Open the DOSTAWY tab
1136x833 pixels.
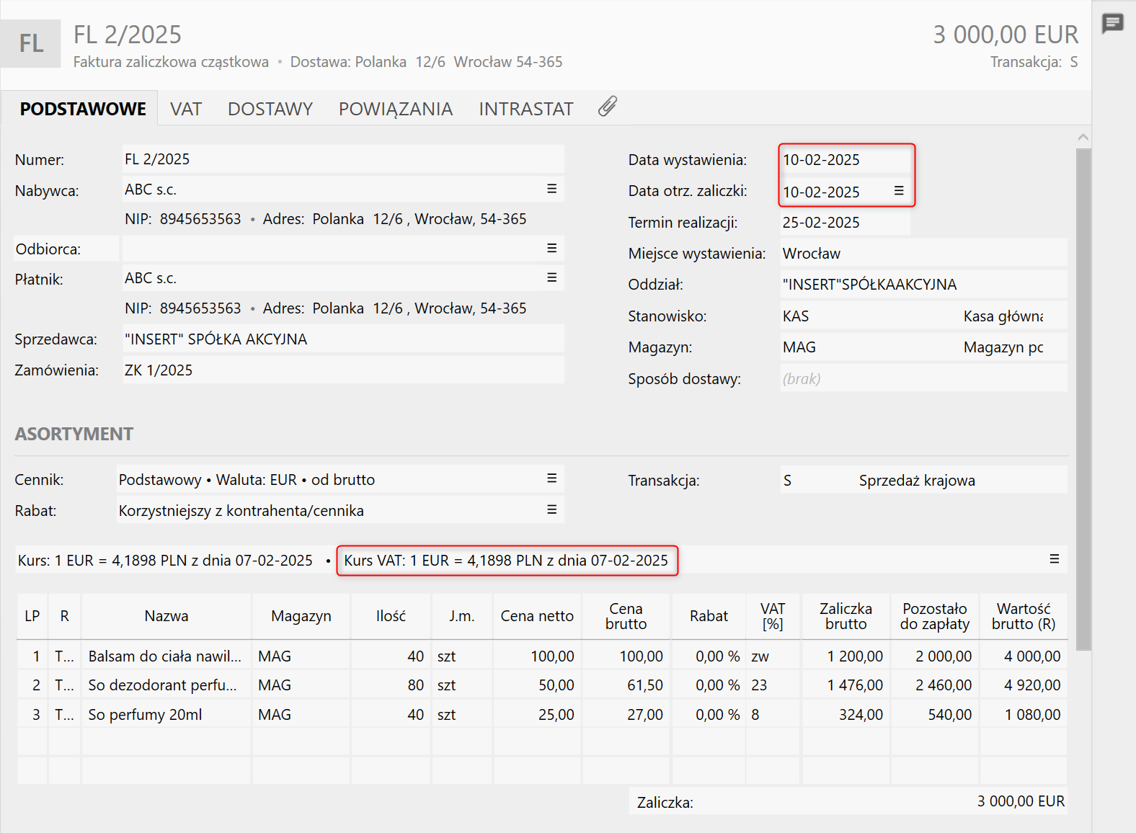tap(270, 109)
